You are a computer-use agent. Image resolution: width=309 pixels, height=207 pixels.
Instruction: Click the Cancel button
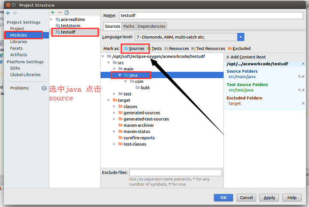point(247,198)
